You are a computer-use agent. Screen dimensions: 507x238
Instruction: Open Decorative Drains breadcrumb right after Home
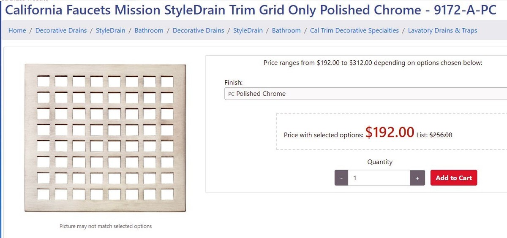[x=61, y=30]
